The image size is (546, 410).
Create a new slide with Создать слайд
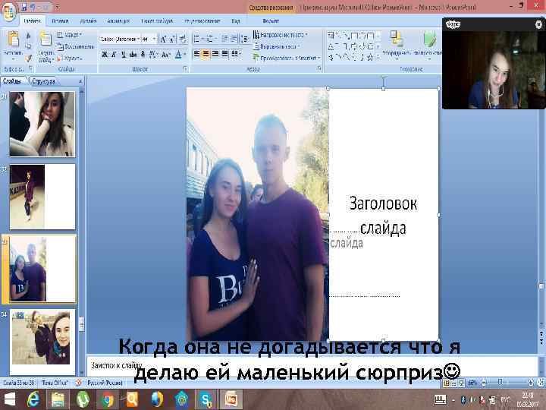coord(45,46)
